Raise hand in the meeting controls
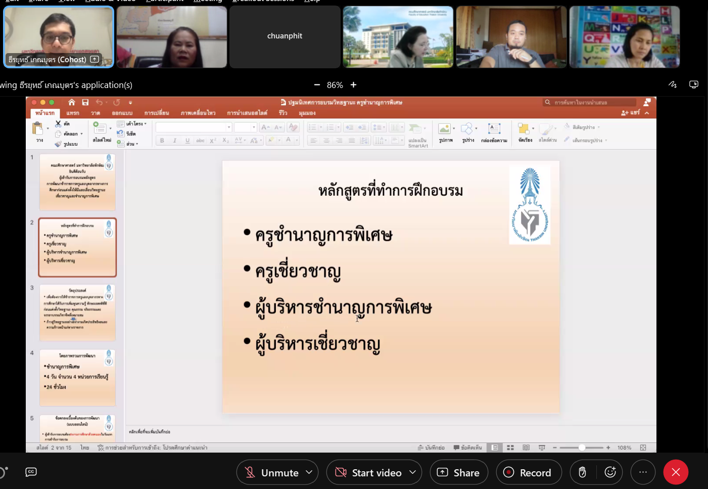 [x=582, y=472]
